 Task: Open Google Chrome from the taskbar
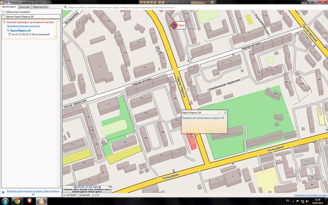(17, 201)
